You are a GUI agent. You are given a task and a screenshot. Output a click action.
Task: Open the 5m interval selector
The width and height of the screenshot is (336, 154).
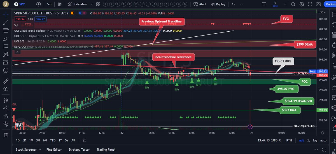49,4
